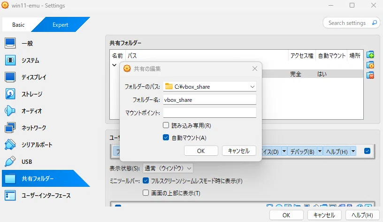Viewport: 383px width, 222px height.
Task: Click the 場所 column header
Action: click(355, 56)
